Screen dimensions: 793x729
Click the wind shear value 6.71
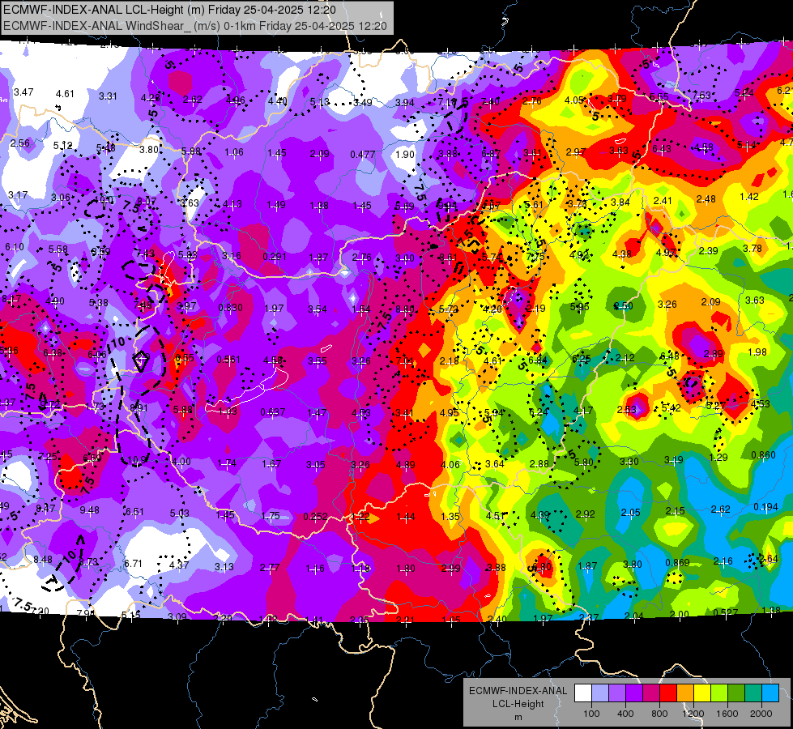coord(133,563)
